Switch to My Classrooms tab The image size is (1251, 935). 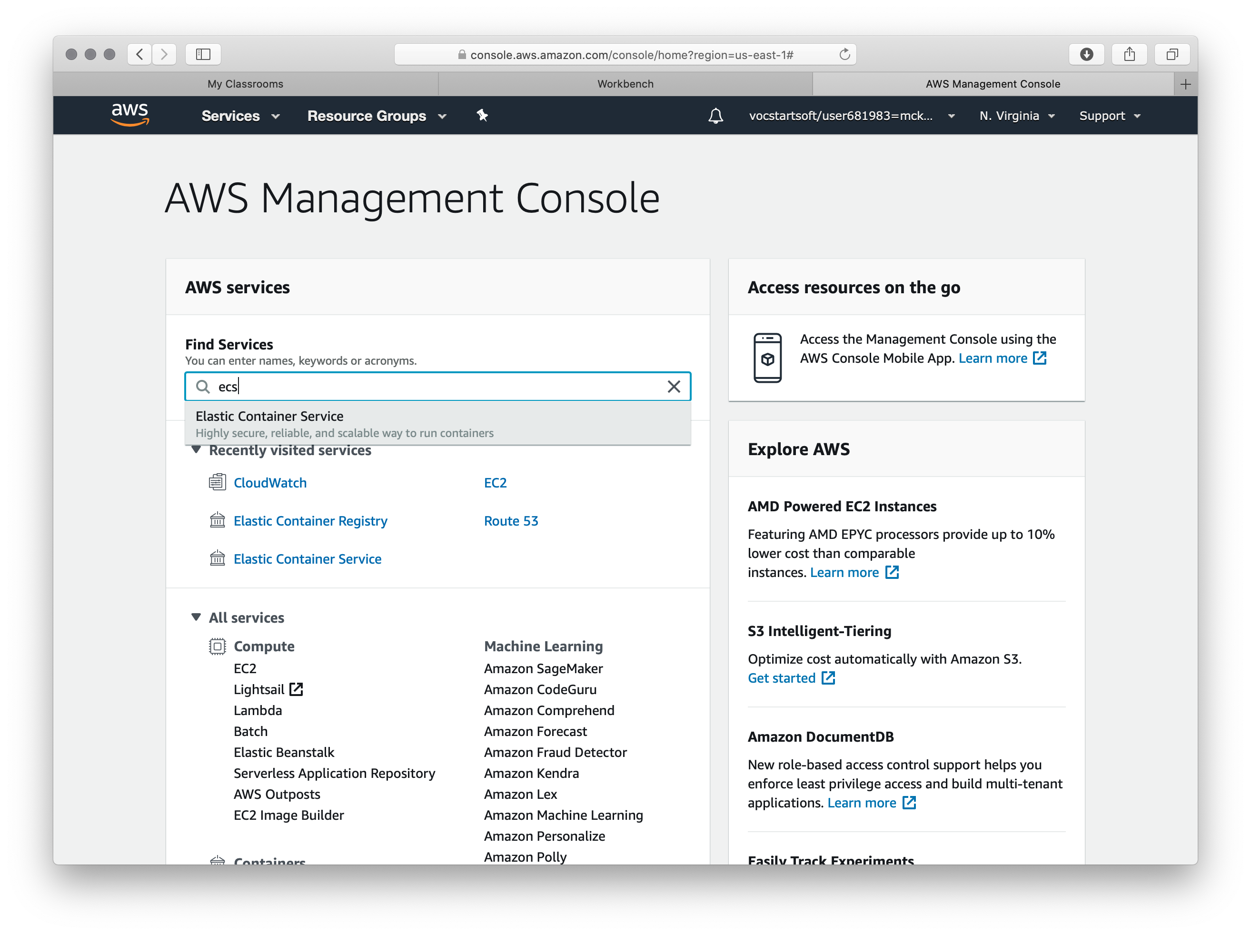pyautogui.click(x=246, y=84)
